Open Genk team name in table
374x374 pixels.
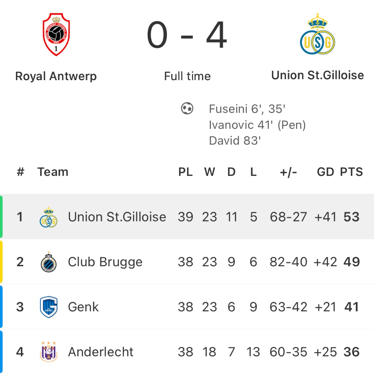coord(83,307)
